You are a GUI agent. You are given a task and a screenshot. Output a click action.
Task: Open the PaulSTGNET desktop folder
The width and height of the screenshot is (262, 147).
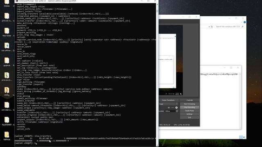[7, 121]
